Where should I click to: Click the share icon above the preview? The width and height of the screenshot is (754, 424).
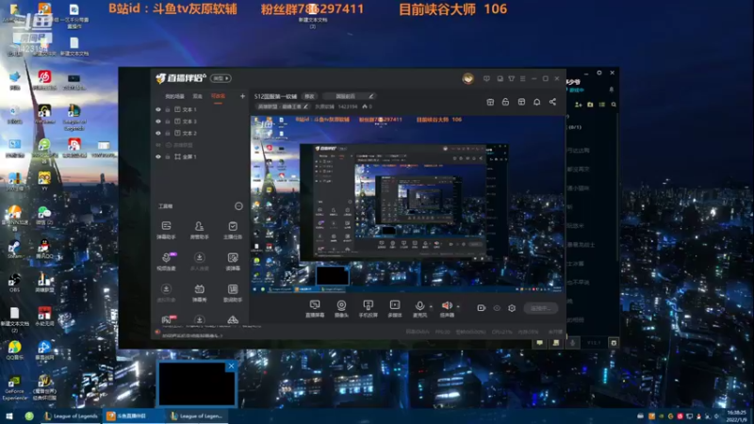click(x=552, y=102)
